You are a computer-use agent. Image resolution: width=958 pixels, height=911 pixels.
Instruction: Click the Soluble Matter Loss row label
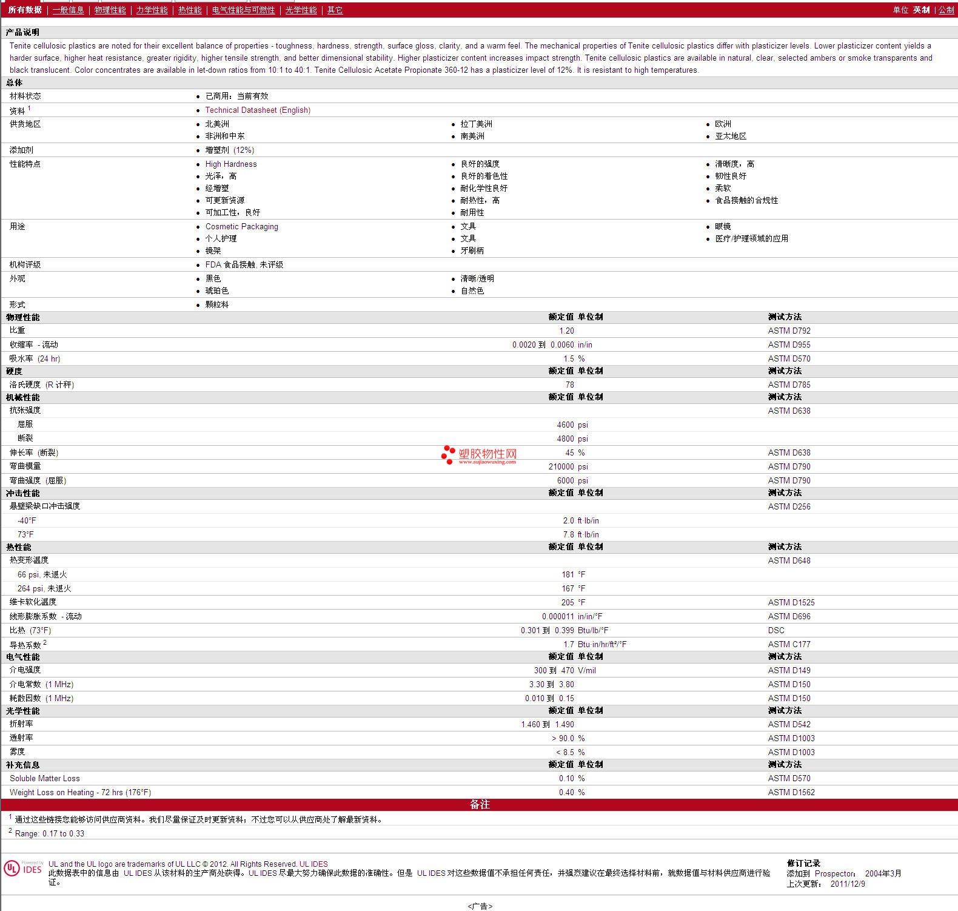click(x=44, y=778)
